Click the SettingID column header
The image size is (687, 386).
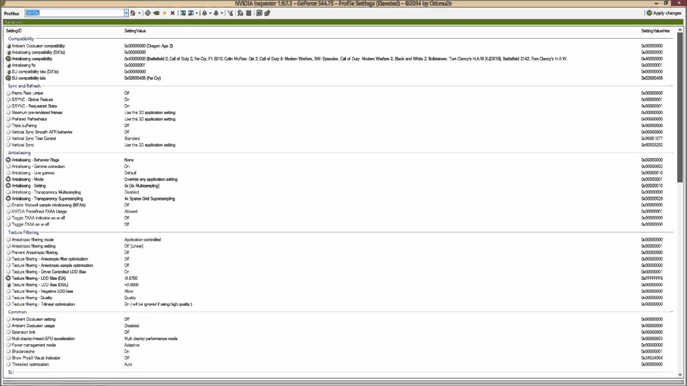(14, 31)
